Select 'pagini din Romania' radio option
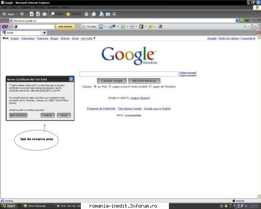This screenshot has height=209, width=261. click(x=150, y=87)
